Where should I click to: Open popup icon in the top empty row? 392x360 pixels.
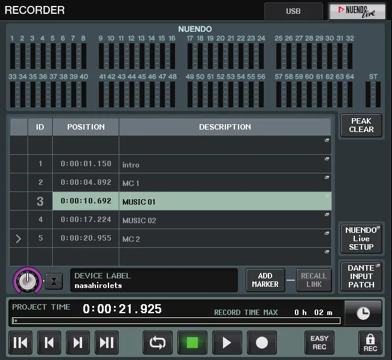coord(327,140)
